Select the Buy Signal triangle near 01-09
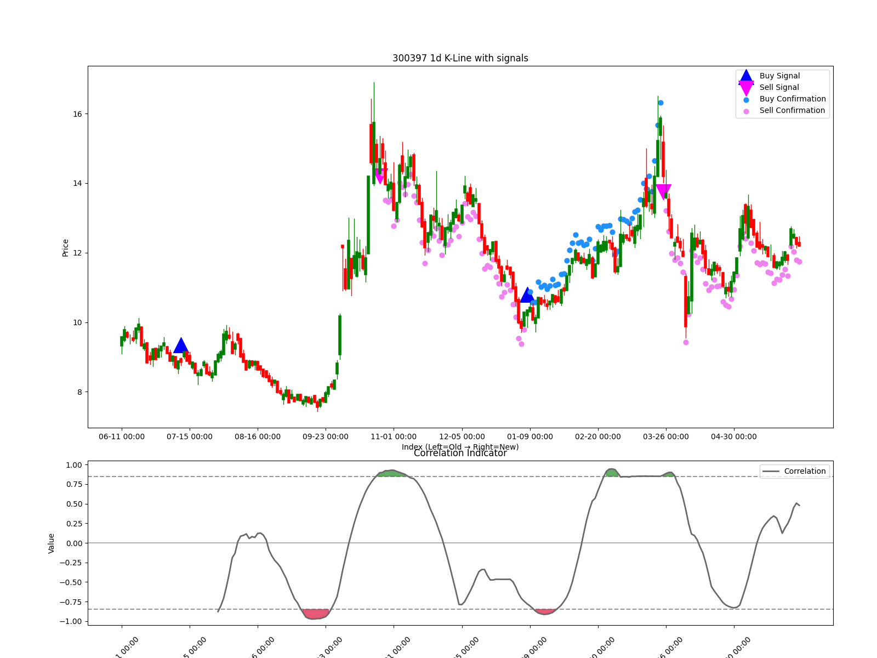This screenshot has width=877, height=658. [x=527, y=295]
